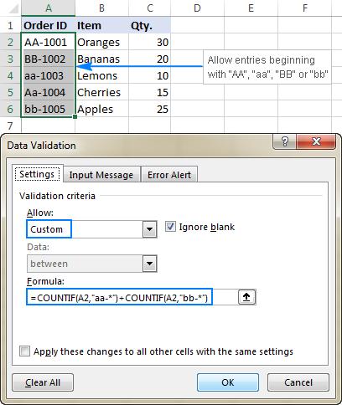Click cell containing aa-1003
The image size is (342, 405).
tap(49, 75)
